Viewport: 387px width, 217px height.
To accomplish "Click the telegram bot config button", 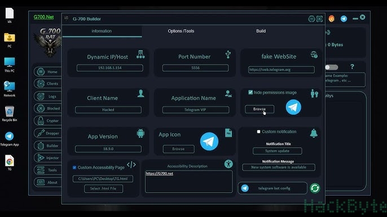I will tap(272, 188).
